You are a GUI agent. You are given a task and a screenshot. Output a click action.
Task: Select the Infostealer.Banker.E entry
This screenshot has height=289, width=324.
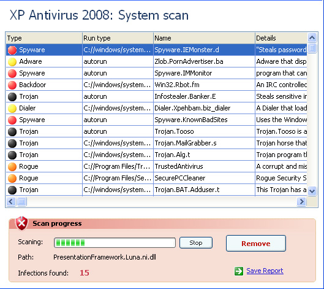pos(204,96)
